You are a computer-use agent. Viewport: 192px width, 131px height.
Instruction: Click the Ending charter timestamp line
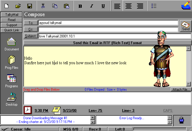(x=45, y=122)
